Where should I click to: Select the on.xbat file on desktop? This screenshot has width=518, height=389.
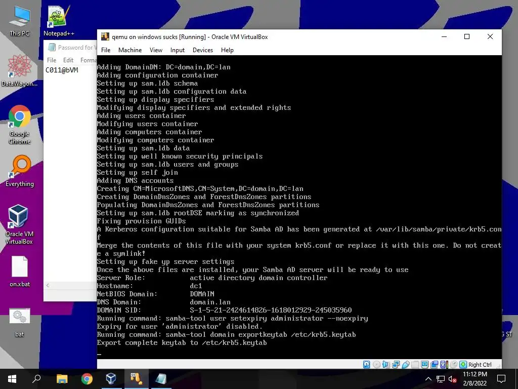(x=20, y=271)
